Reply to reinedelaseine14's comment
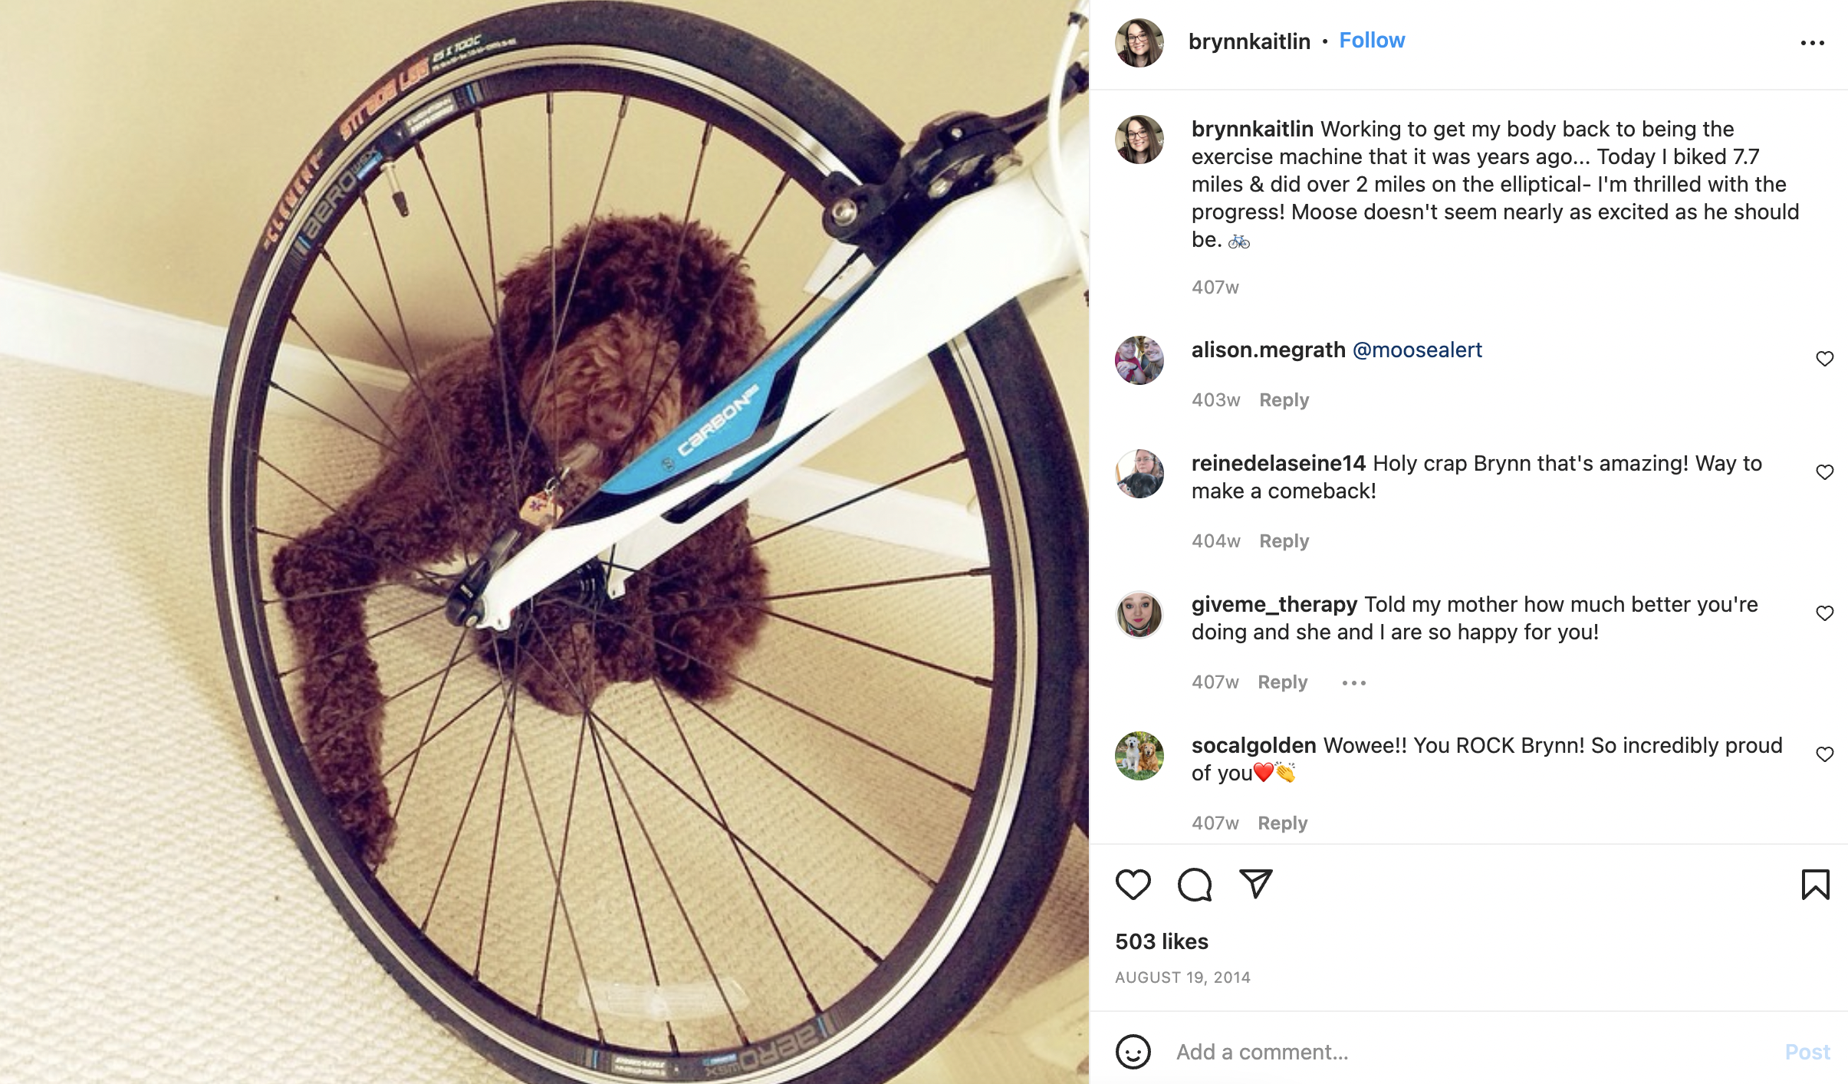 [x=1284, y=541]
